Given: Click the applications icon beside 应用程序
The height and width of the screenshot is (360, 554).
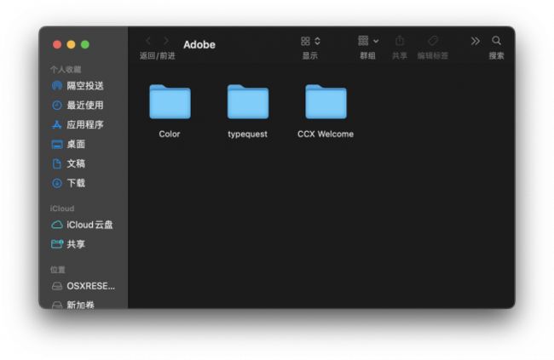Looking at the screenshot, I should (57, 124).
